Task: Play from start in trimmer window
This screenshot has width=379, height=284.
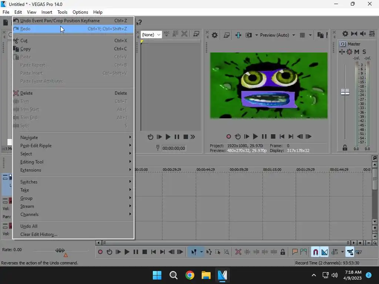Action: [159, 137]
